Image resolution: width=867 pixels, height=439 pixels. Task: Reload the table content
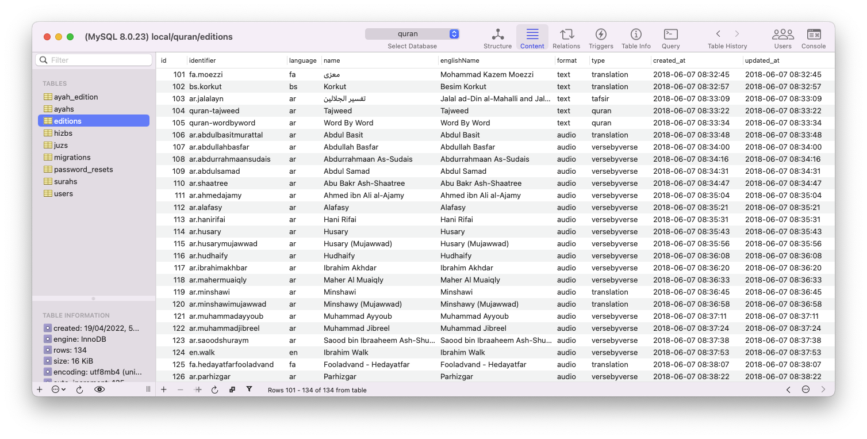coord(215,390)
